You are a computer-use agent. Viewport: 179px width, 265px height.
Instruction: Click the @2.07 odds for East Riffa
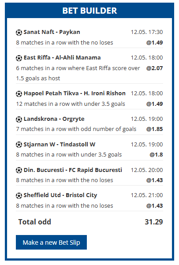coord(154,68)
